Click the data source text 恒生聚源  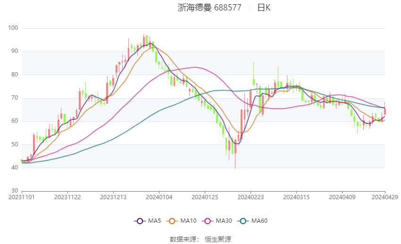tap(218, 239)
